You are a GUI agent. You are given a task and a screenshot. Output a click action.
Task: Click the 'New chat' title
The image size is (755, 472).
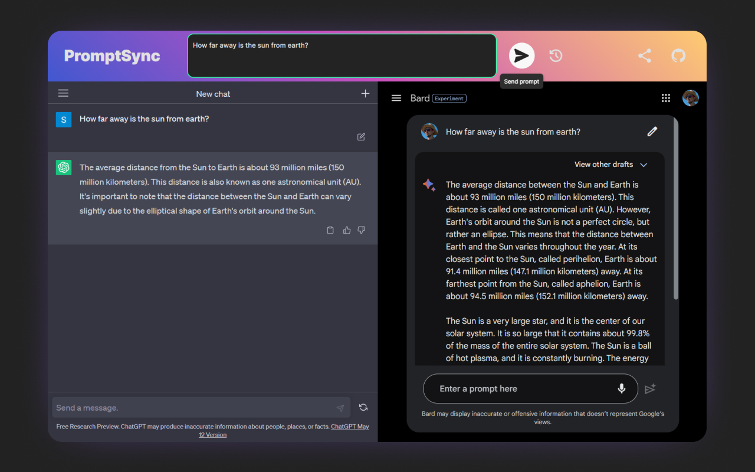pyautogui.click(x=213, y=94)
